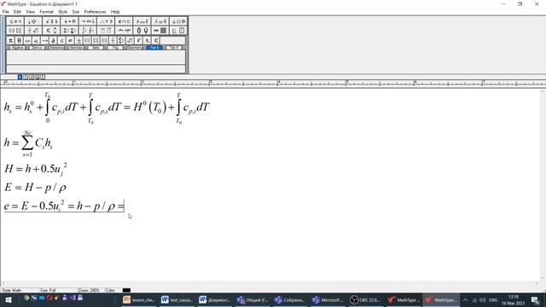546x307 pixels.
Task: Switch to the Statistics tab
Action: pos(56,48)
